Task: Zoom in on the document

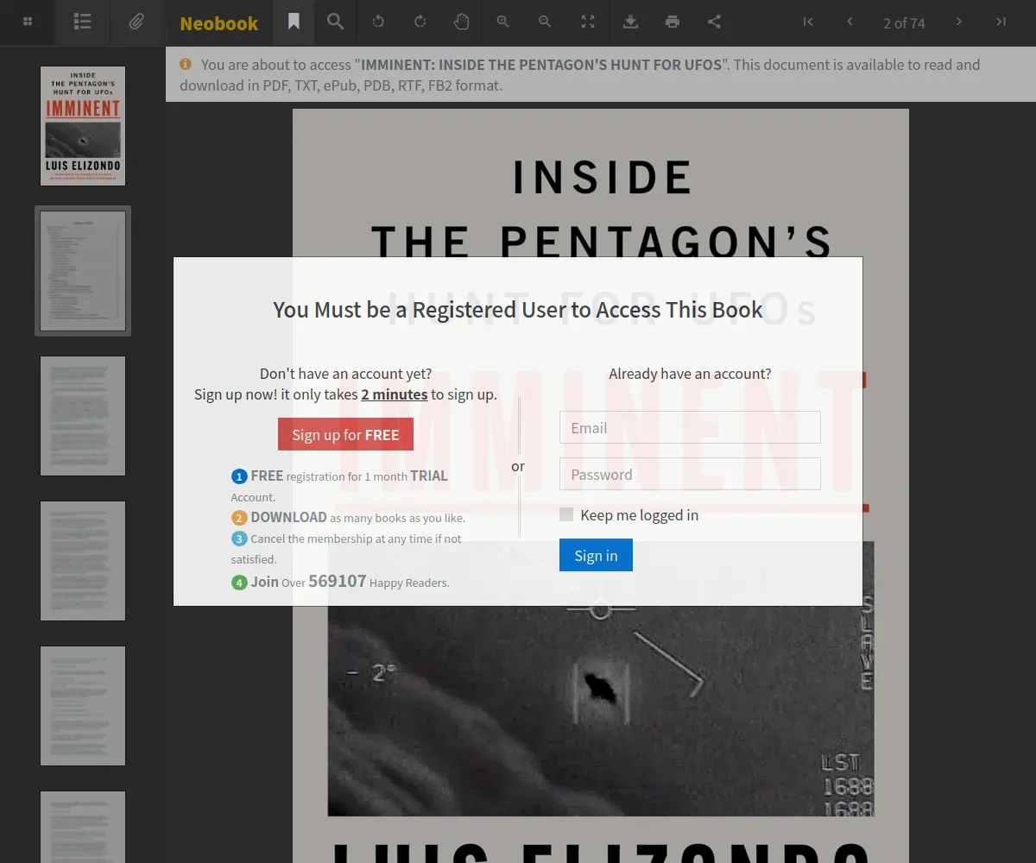Action: click(x=502, y=22)
